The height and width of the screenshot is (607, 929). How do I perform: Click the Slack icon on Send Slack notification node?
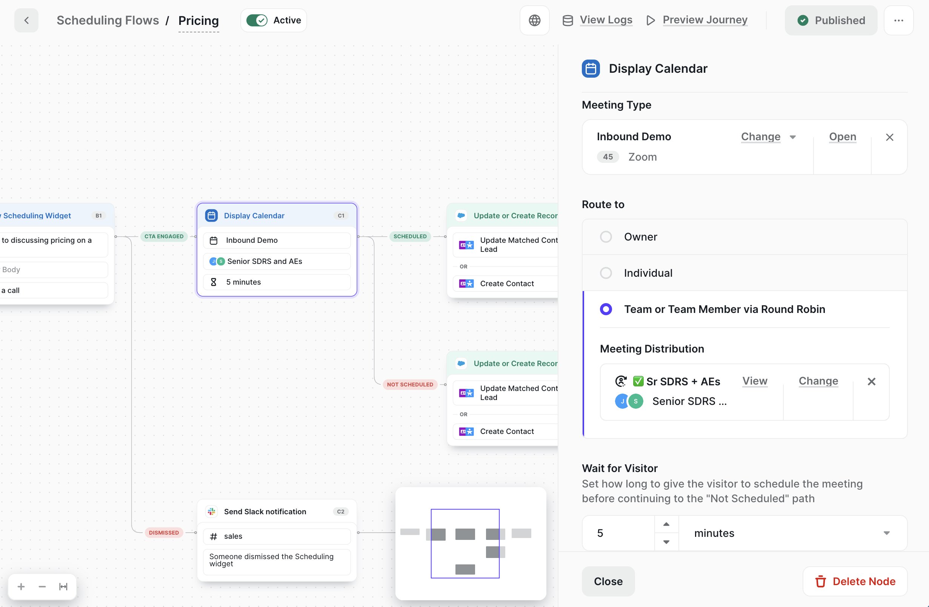coord(212,511)
